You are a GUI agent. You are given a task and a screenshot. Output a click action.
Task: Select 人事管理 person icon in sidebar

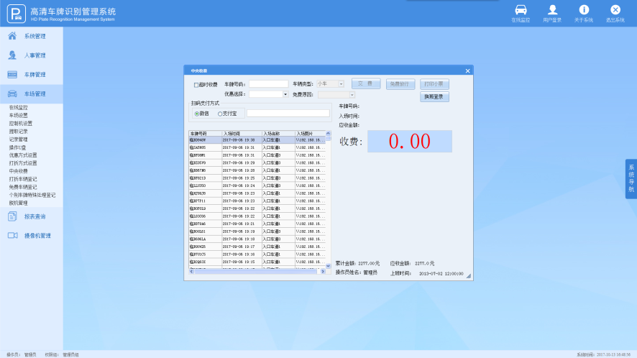(12, 55)
